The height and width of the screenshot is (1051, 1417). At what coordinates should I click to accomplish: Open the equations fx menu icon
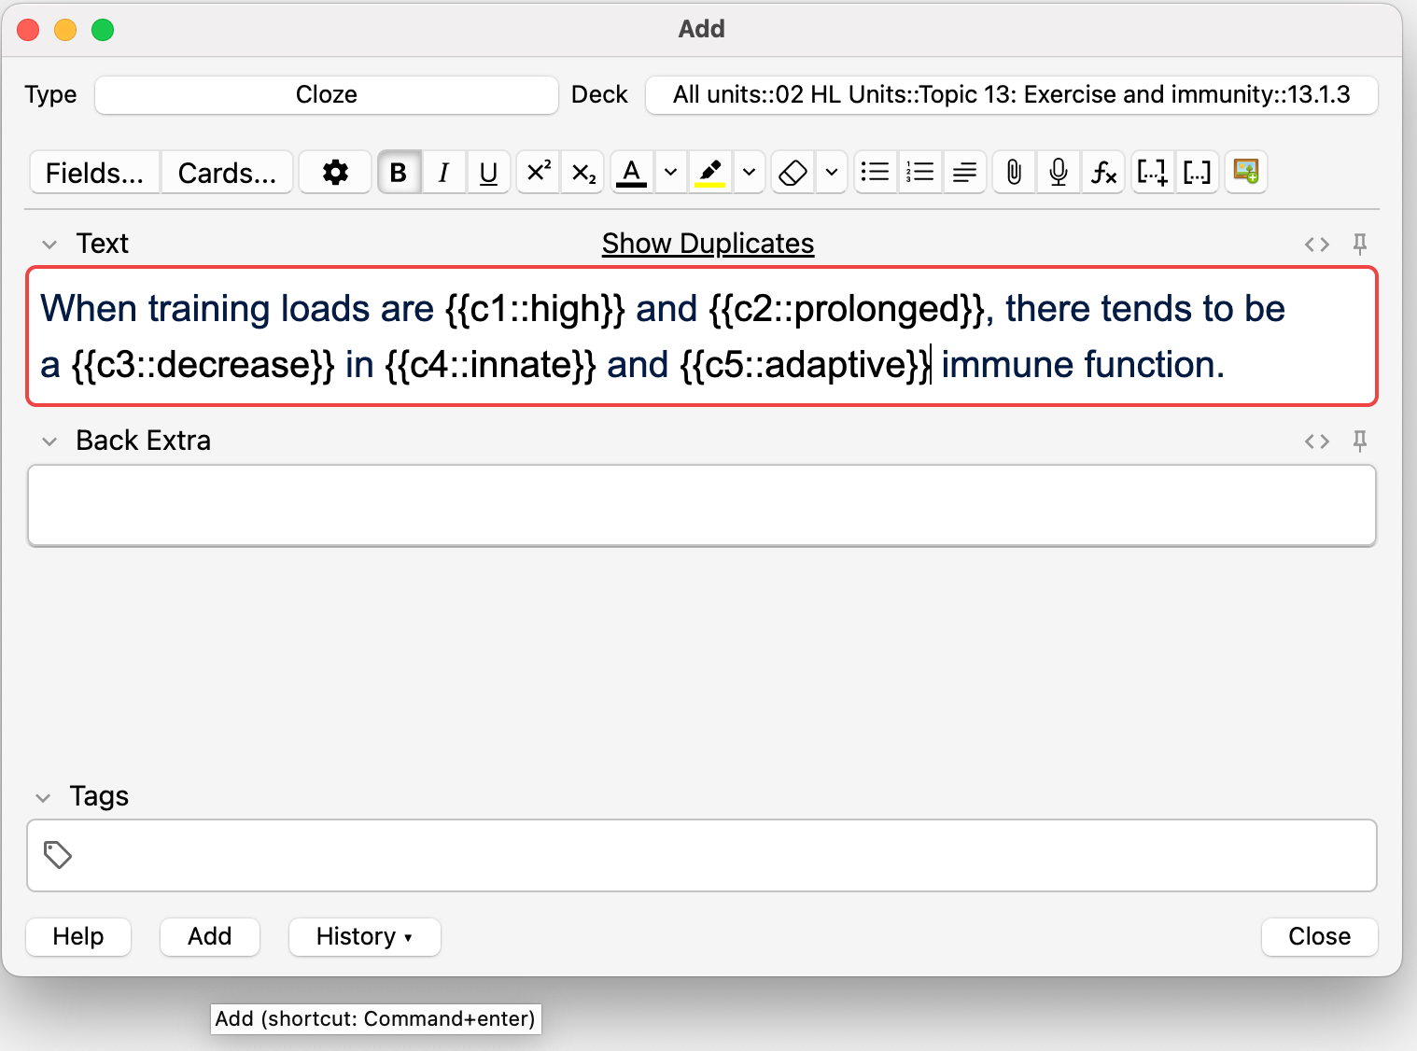(1103, 173)
